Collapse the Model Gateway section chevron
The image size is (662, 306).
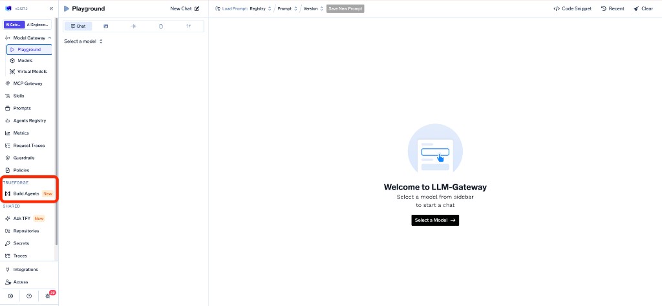[50, 38]
